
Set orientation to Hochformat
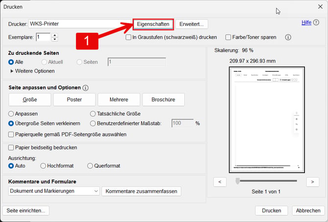pos(43,166)
